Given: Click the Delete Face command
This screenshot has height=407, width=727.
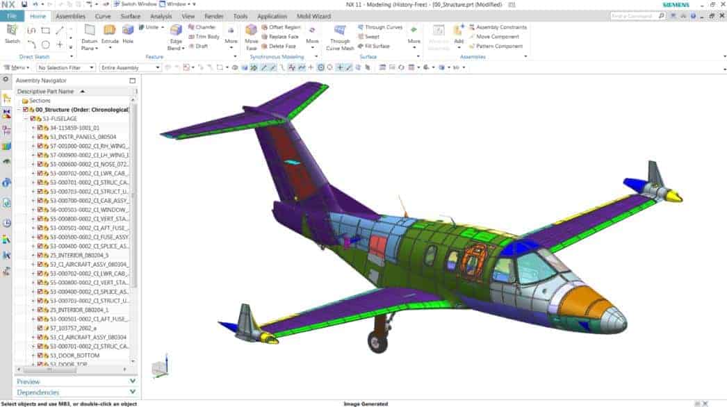Looking at the screenshot, I should [281, 46].
